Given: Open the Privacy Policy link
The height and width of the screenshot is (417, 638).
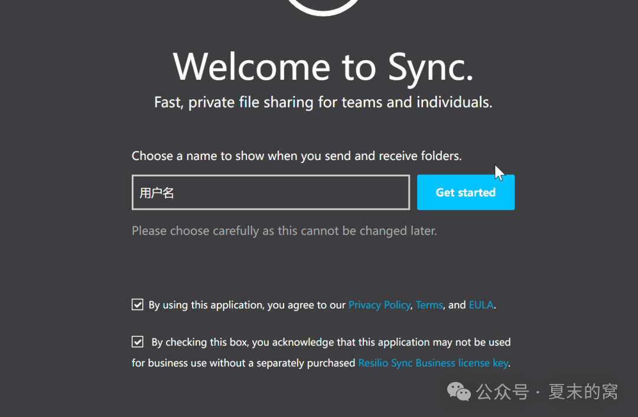Looking at the screenshot, I should (379, 305).
